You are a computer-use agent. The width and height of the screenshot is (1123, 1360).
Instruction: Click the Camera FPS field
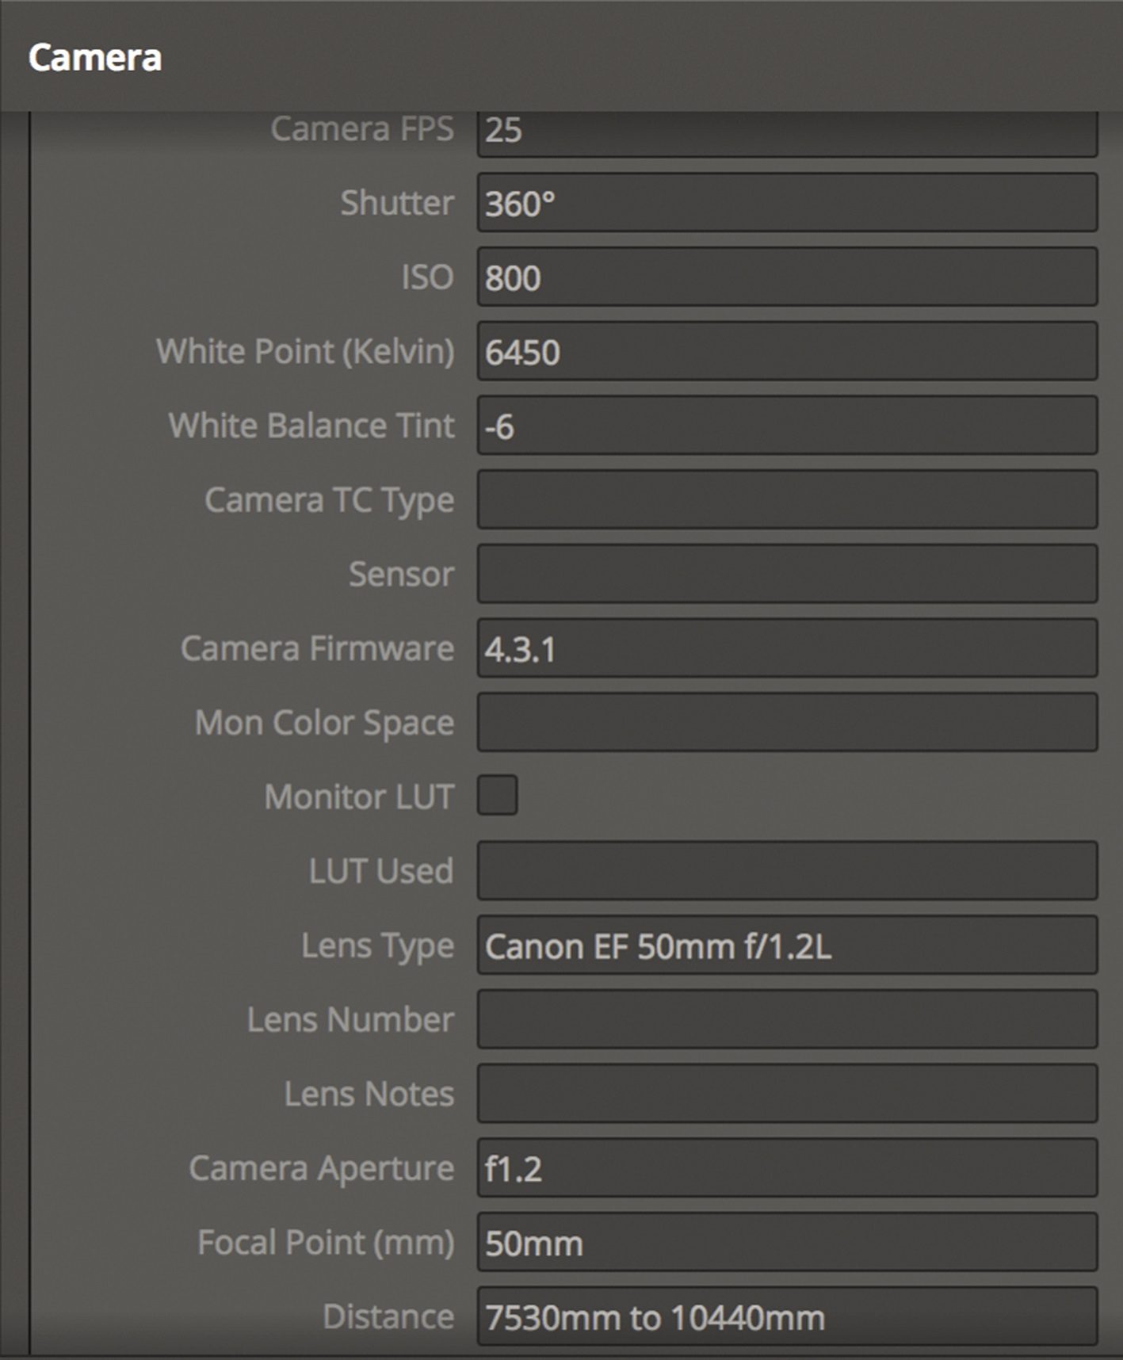coord(786,133)
